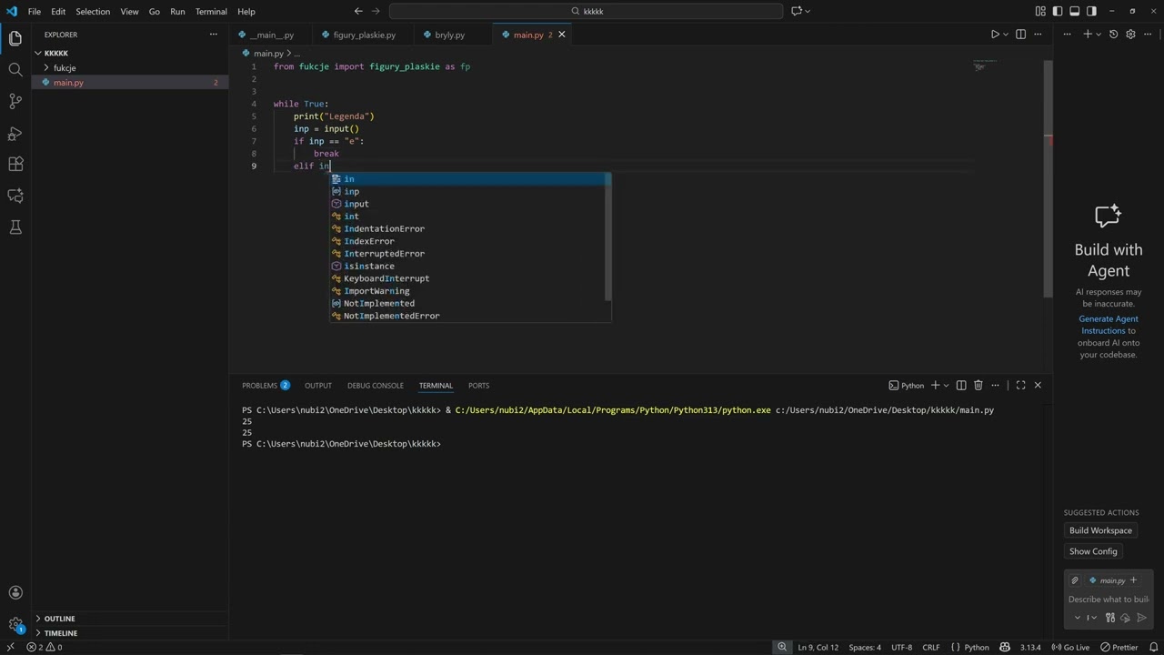Maximize the panel size
Image resolution: width=1164 pixels, height=655 pixels.
(1020, 385)
